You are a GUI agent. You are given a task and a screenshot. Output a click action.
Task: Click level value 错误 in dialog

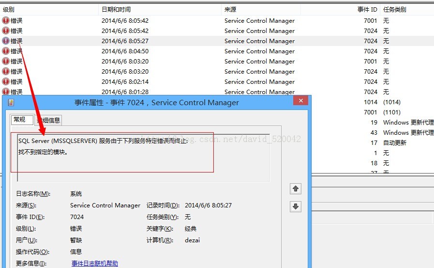point(76,229)
